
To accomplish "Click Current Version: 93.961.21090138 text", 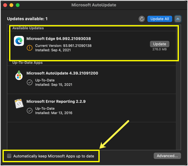I will click(x=63, y=46).
